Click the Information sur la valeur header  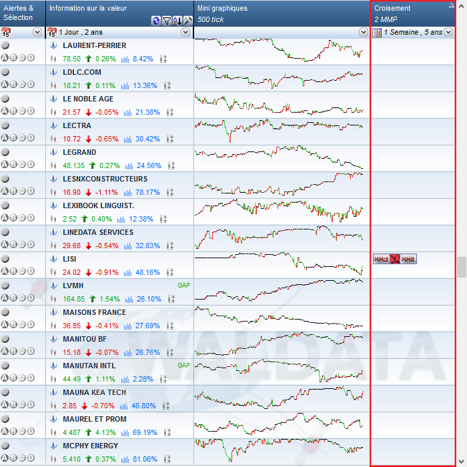pos(119,13)
